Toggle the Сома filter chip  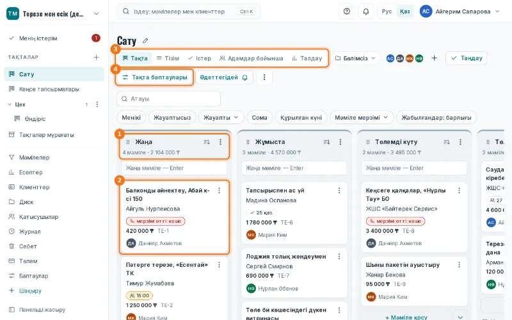tap(260, 118)
